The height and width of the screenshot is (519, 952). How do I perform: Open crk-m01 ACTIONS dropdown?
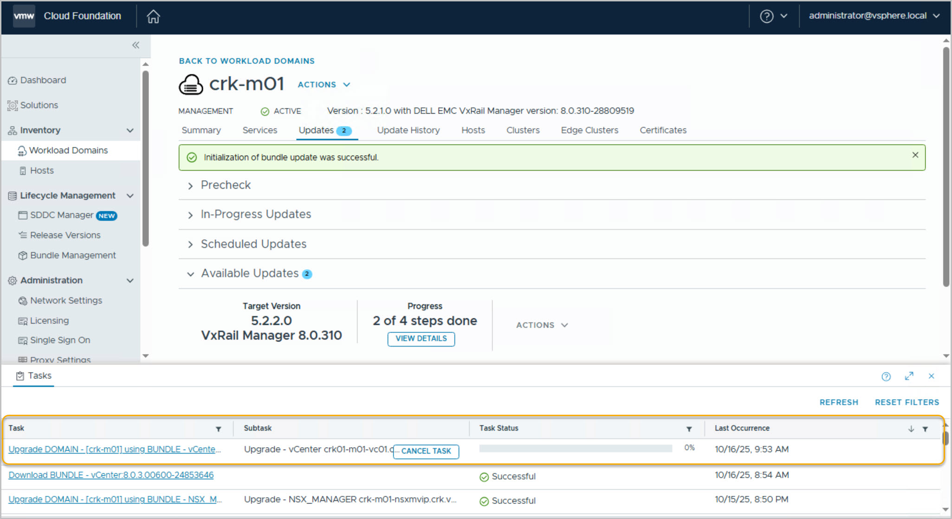pos(324,85)
